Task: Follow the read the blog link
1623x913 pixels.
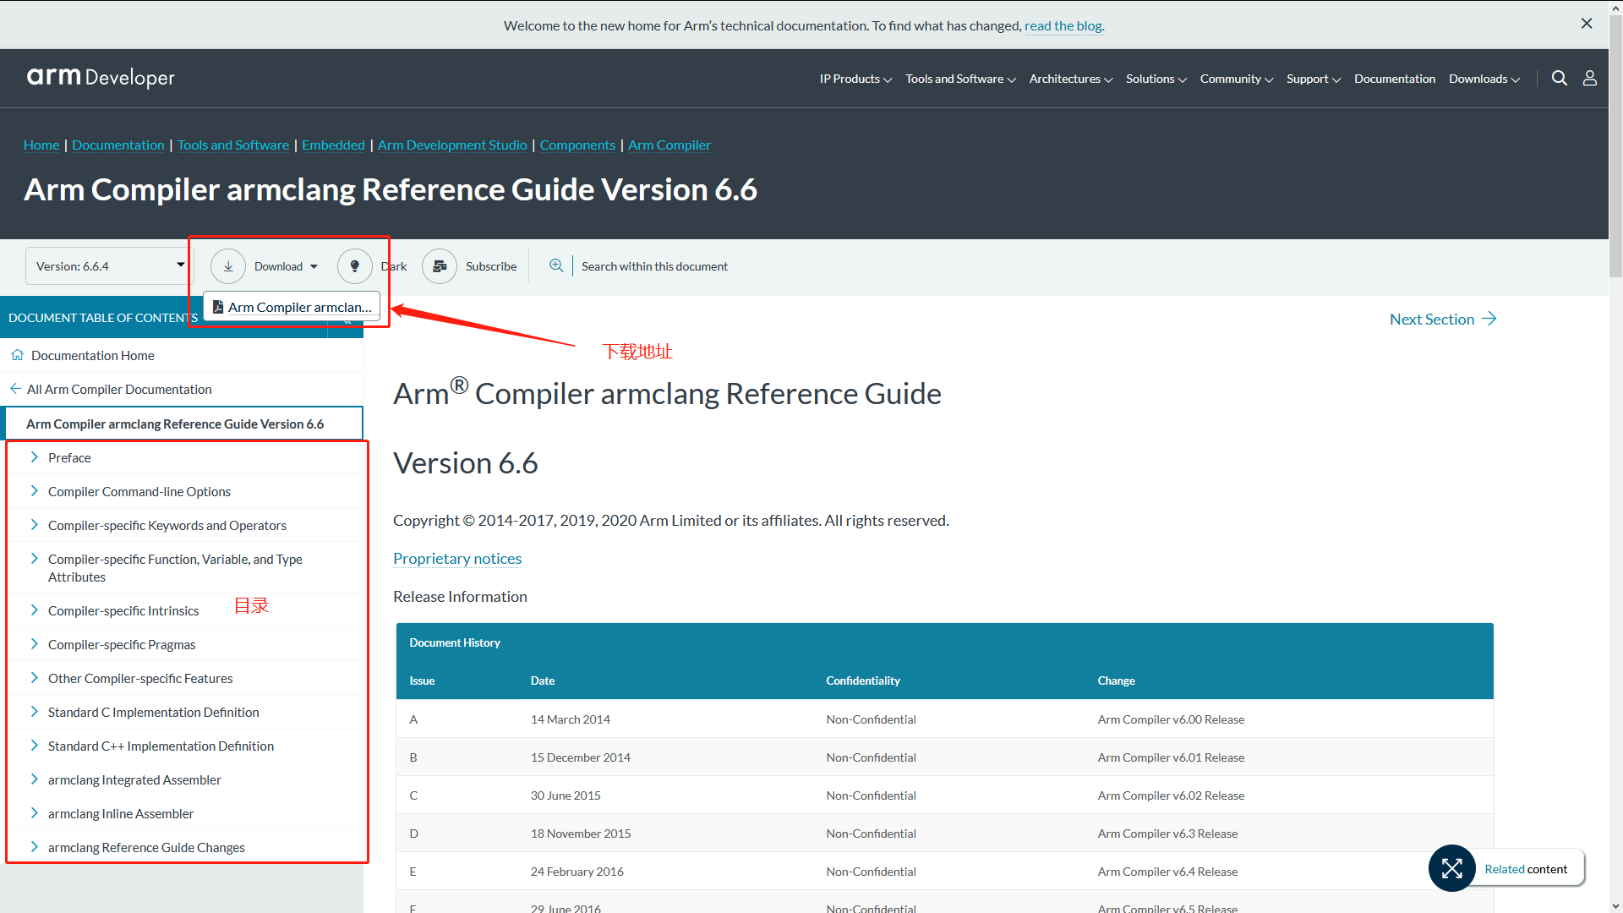Action: point(1064,25)
